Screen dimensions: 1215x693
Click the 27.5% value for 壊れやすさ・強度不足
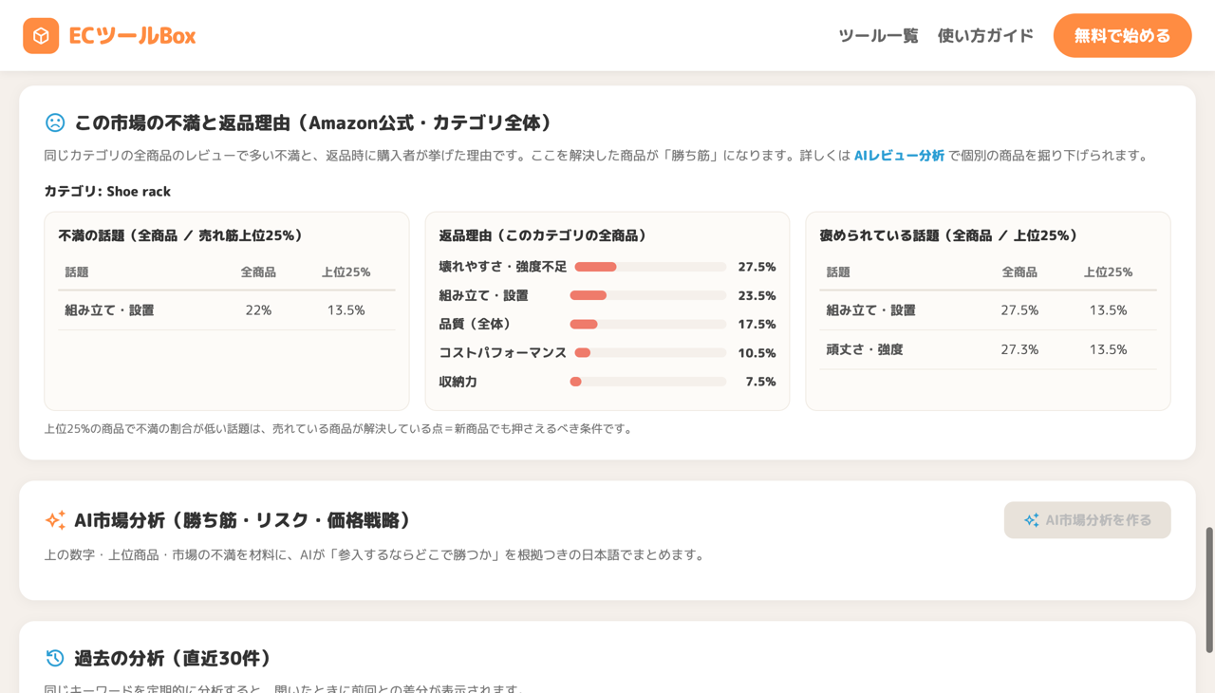[757, 267]
